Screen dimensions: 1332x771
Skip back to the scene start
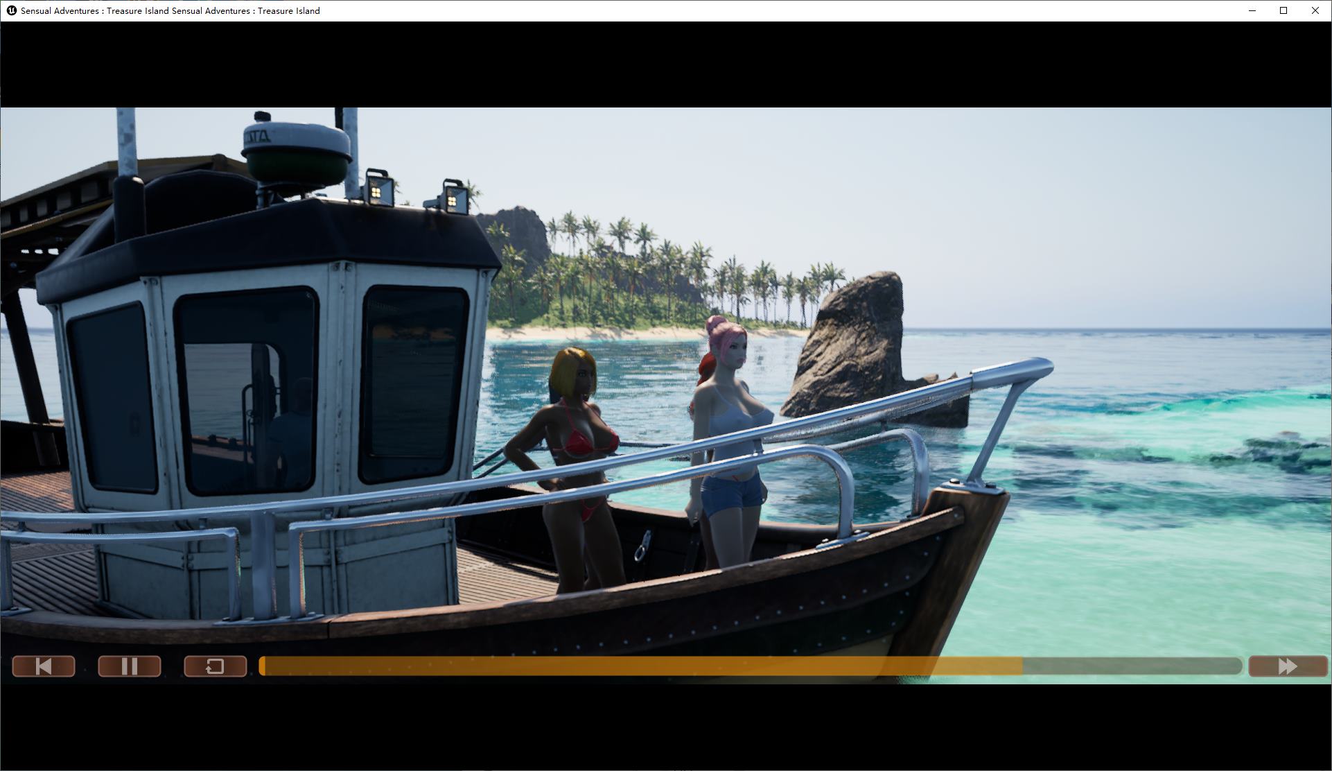point(44,666)
